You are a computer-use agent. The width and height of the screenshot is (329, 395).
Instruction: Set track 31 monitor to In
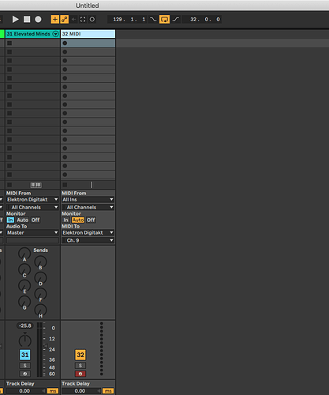(x=10, y=220)
